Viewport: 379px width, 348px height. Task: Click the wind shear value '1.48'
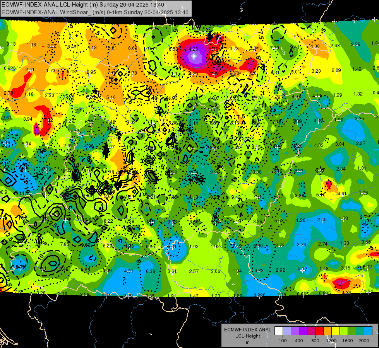click(x=324, y=269)
